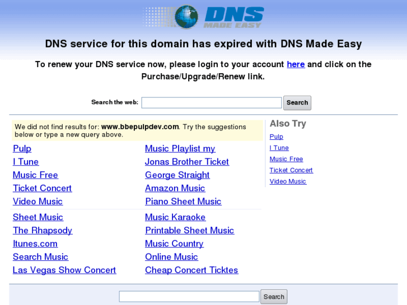Open the Video Music link under Also Try
The image size is (407, 305).
(288, 181)
